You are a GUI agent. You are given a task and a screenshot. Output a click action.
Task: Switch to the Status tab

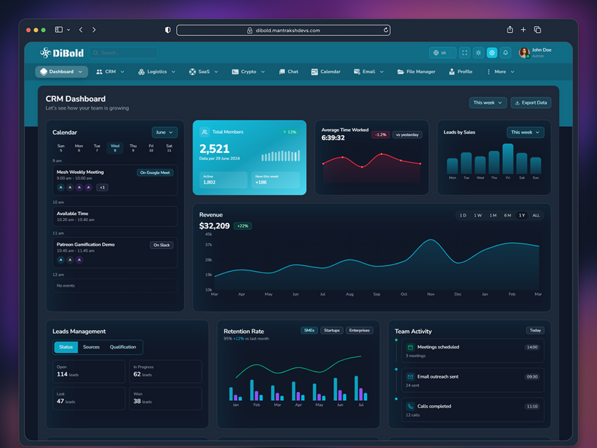pyautogui.click(x=66, y=347)
